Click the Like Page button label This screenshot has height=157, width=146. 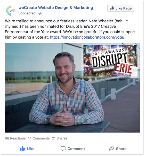point(123,8)
